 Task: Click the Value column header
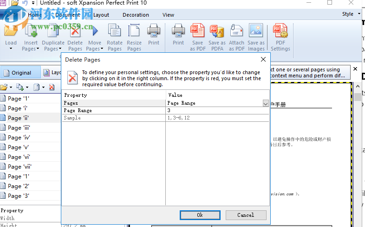(175, 95)
